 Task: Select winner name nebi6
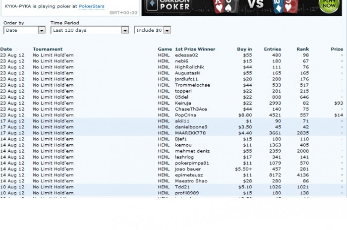point(181,61)
